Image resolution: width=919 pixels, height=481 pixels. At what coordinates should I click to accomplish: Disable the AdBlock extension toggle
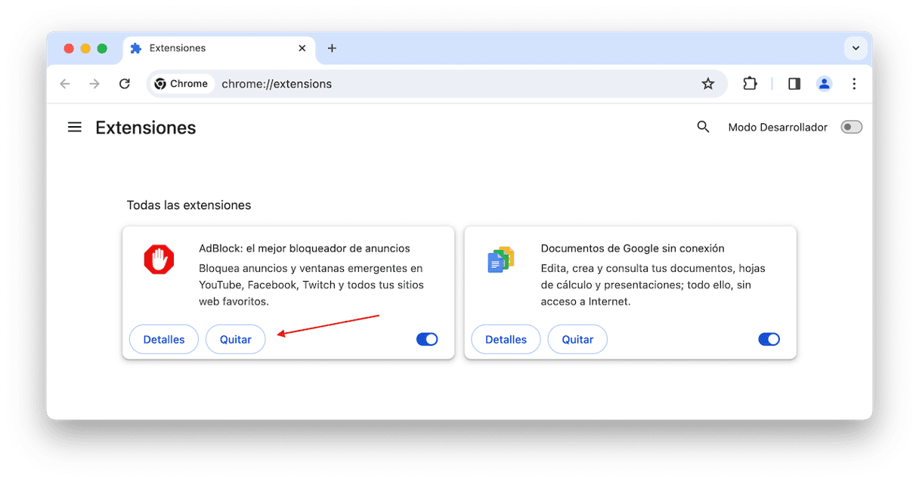[427, 340]
